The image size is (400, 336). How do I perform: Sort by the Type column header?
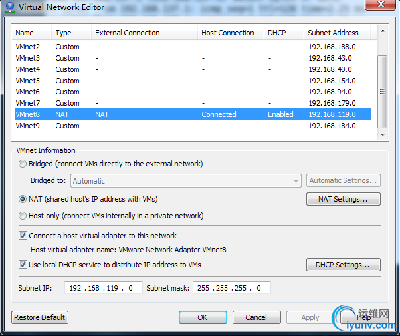coord(71,33)
